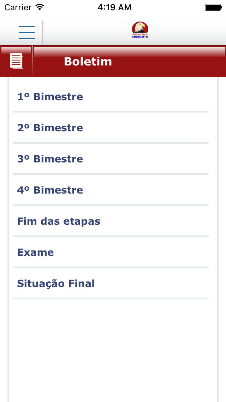Click the Boletim document icon
The width and height of the screenshot is (226, 402).
[17, 61]
